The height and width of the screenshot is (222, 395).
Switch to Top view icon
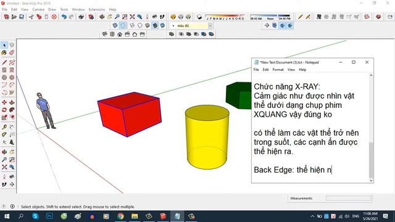pyautogui.click(x=112, y=34)
